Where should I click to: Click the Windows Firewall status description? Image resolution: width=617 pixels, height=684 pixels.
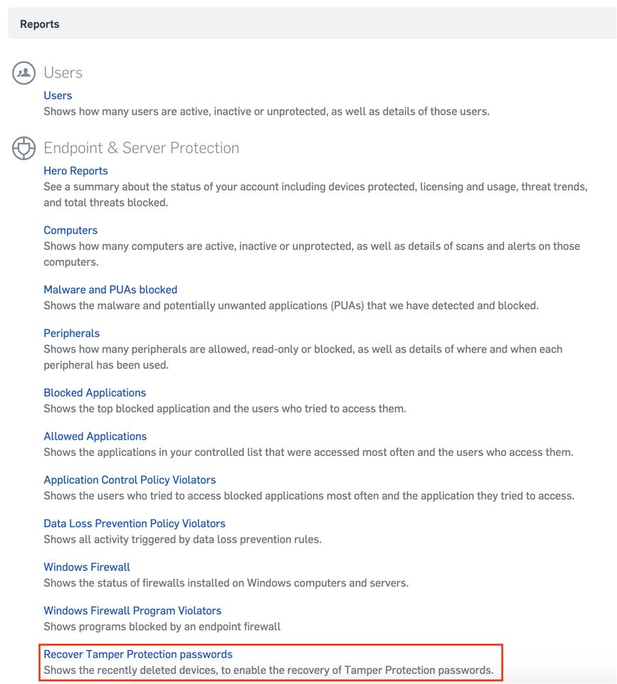(226, 583)
